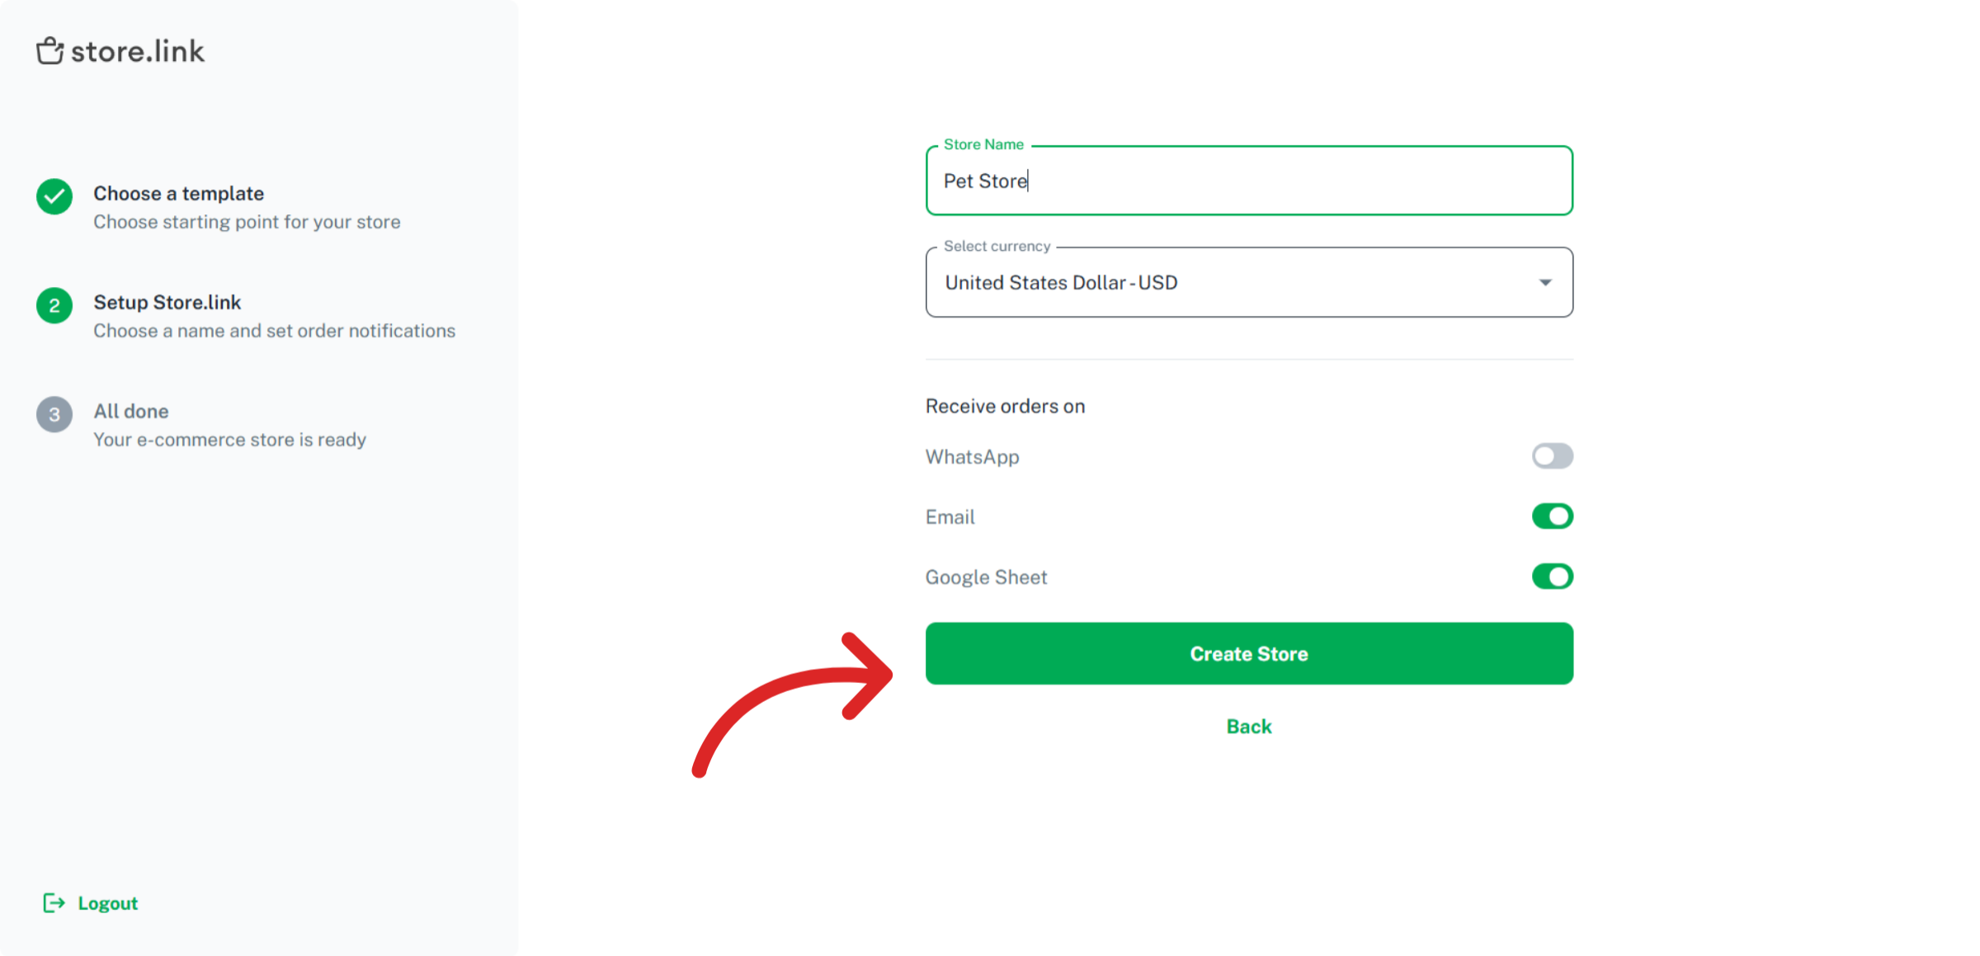Disable the Email orders toggle
This screenshot has width=1980, height=956.
click(x=1552, y=516)
